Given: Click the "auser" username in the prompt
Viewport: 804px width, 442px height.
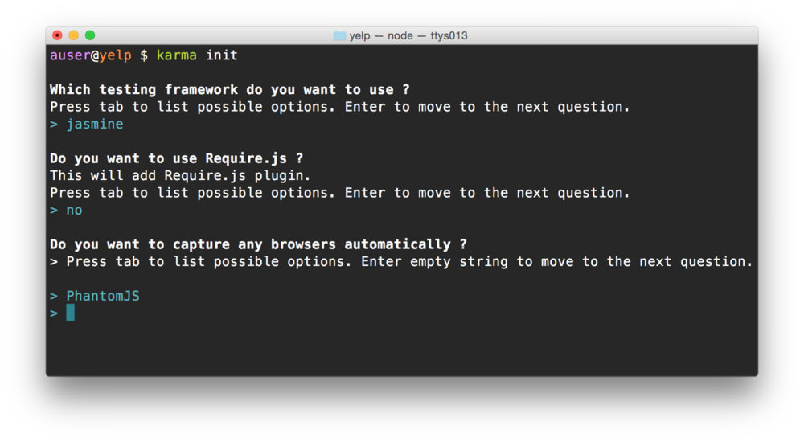Looking at the screenshot, I should (x=70, y=55).
